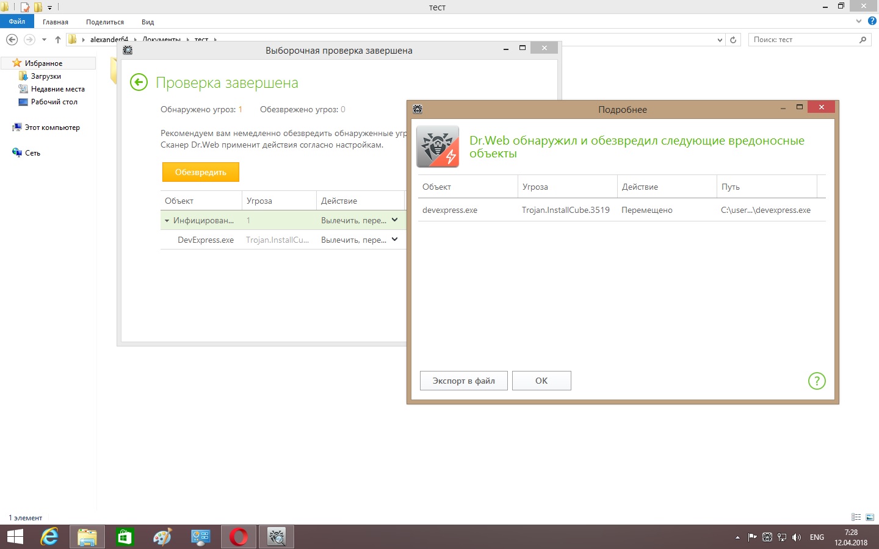This screenshot has width=879, height=549.
Task: Collapse the Инфицирован... group row
Action: point(167,221)
